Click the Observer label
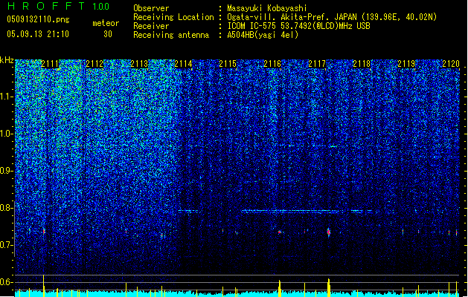The width and height of the screenshot is (468, 297). 151,8
